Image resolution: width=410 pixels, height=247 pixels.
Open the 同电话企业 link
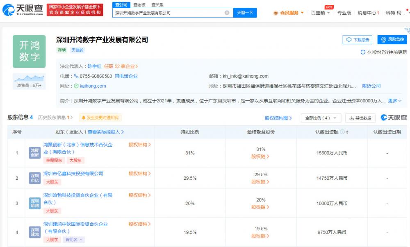point(126,76)
